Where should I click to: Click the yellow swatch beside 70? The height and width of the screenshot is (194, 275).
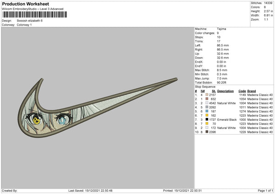pos(207,124)
